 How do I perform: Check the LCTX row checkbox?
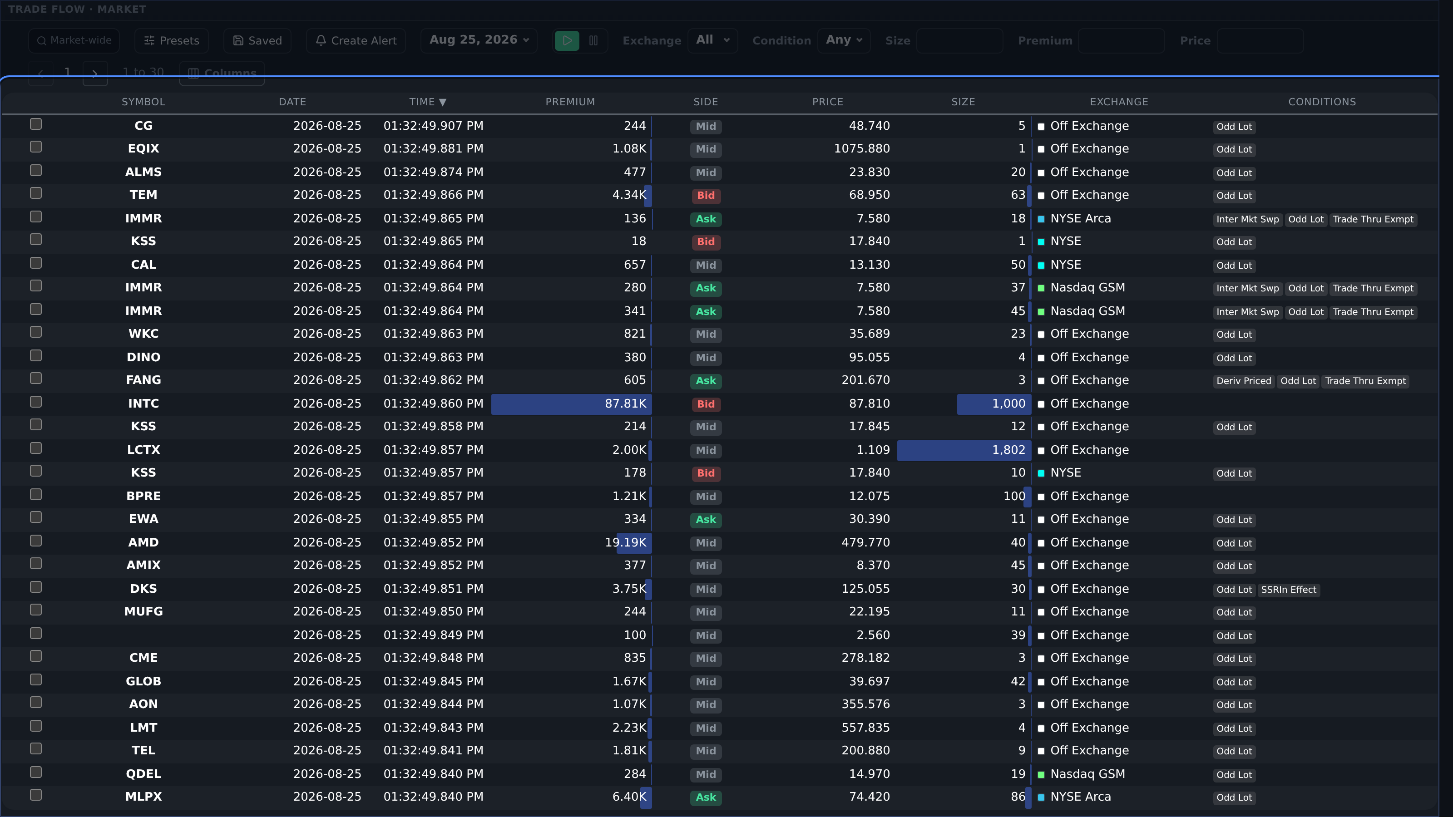pos(36,448)
